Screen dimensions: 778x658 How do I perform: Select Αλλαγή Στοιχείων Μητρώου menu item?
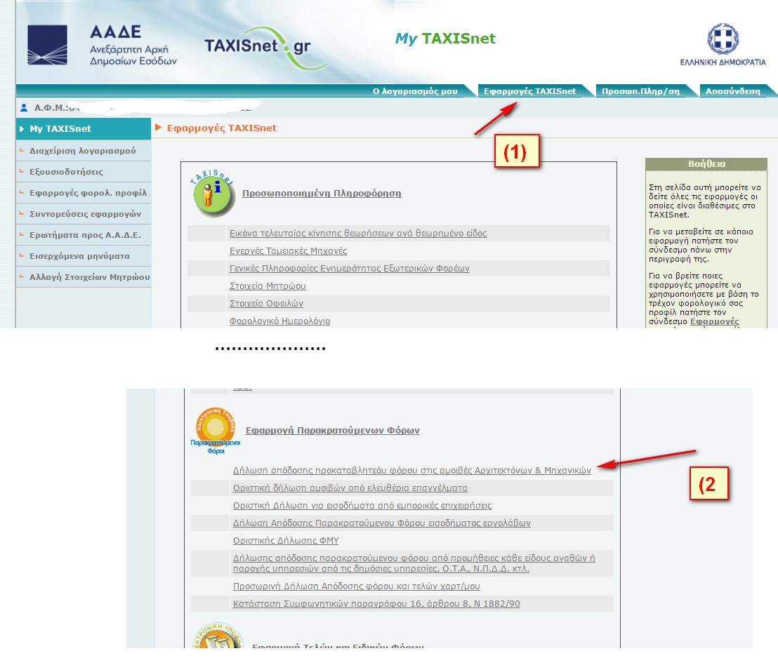[x=84, y=277]
